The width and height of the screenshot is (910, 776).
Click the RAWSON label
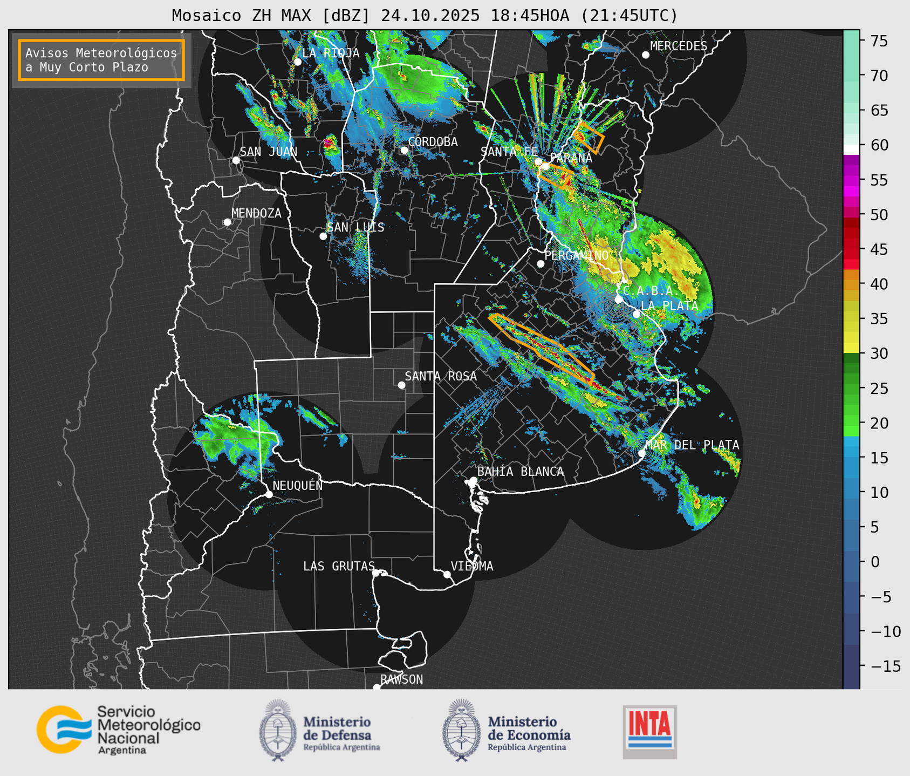(x=402, y=679)
